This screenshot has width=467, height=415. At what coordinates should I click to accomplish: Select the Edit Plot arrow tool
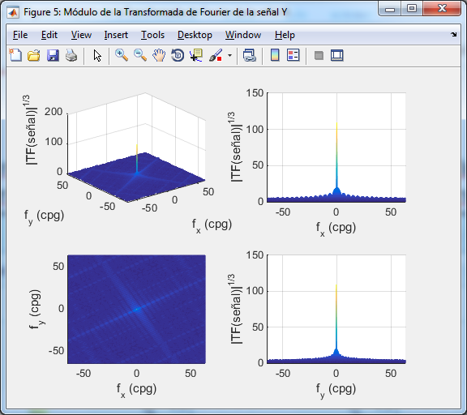97,55
